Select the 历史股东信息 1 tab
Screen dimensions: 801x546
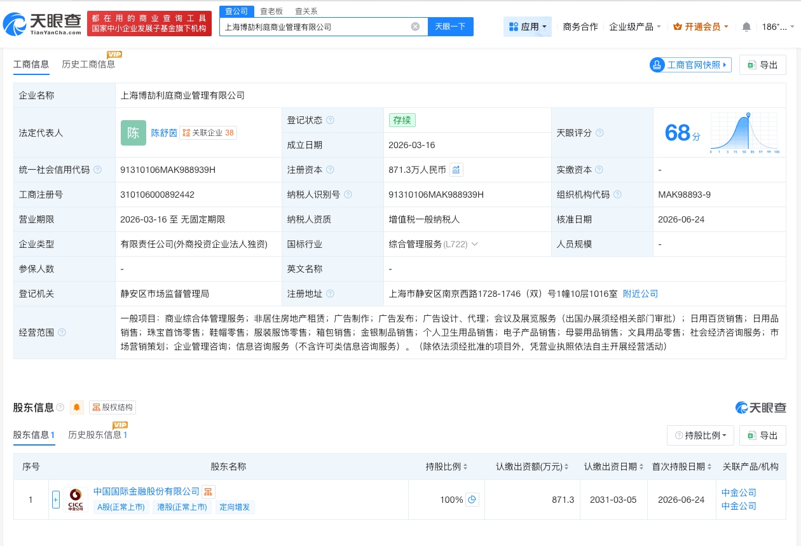(98, 435)
